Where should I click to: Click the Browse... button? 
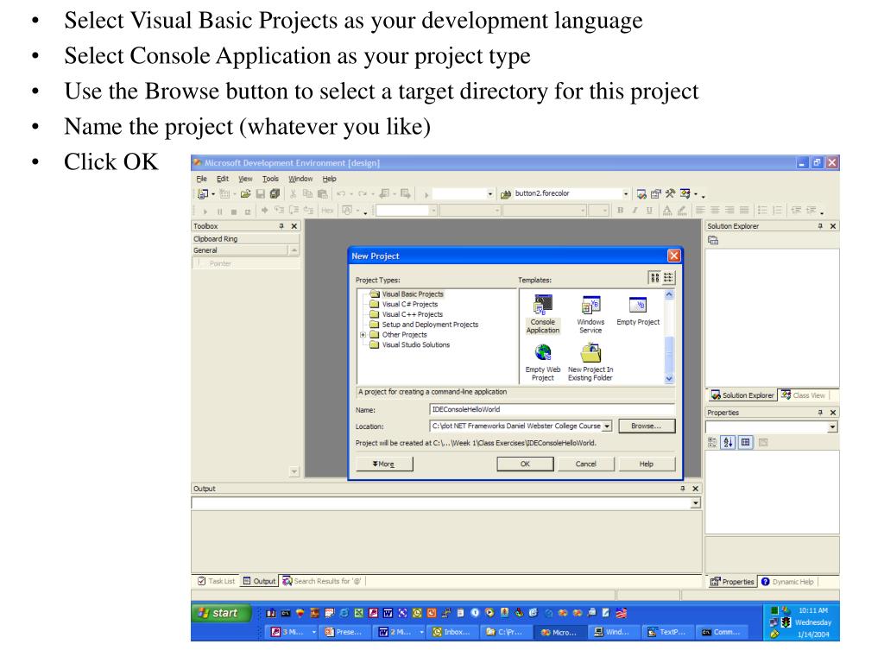646,426
